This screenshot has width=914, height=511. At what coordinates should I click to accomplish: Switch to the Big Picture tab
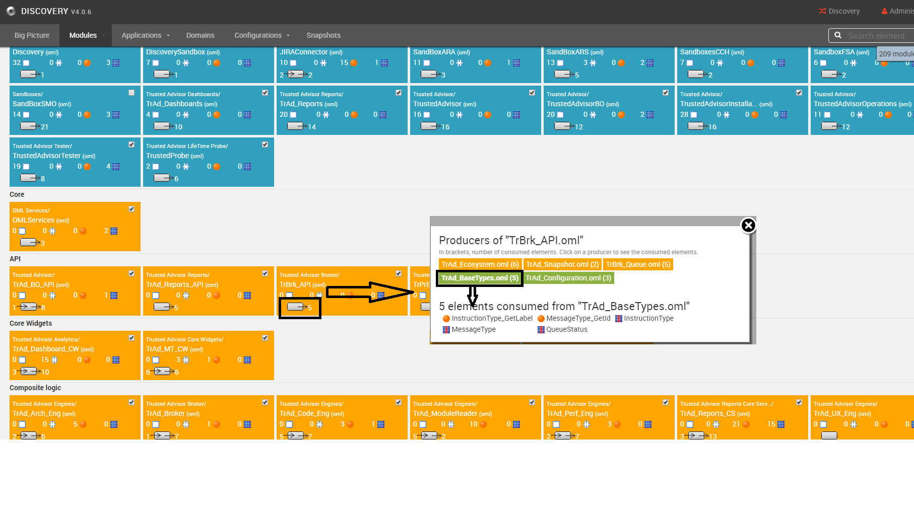(x=32, y=35)
